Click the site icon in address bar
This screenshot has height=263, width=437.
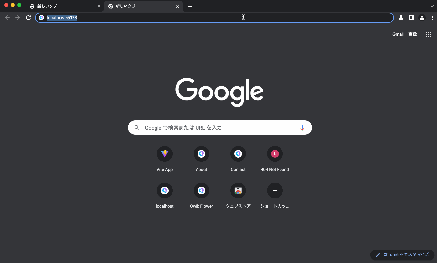pyautogui.click(x=41, y=18)
